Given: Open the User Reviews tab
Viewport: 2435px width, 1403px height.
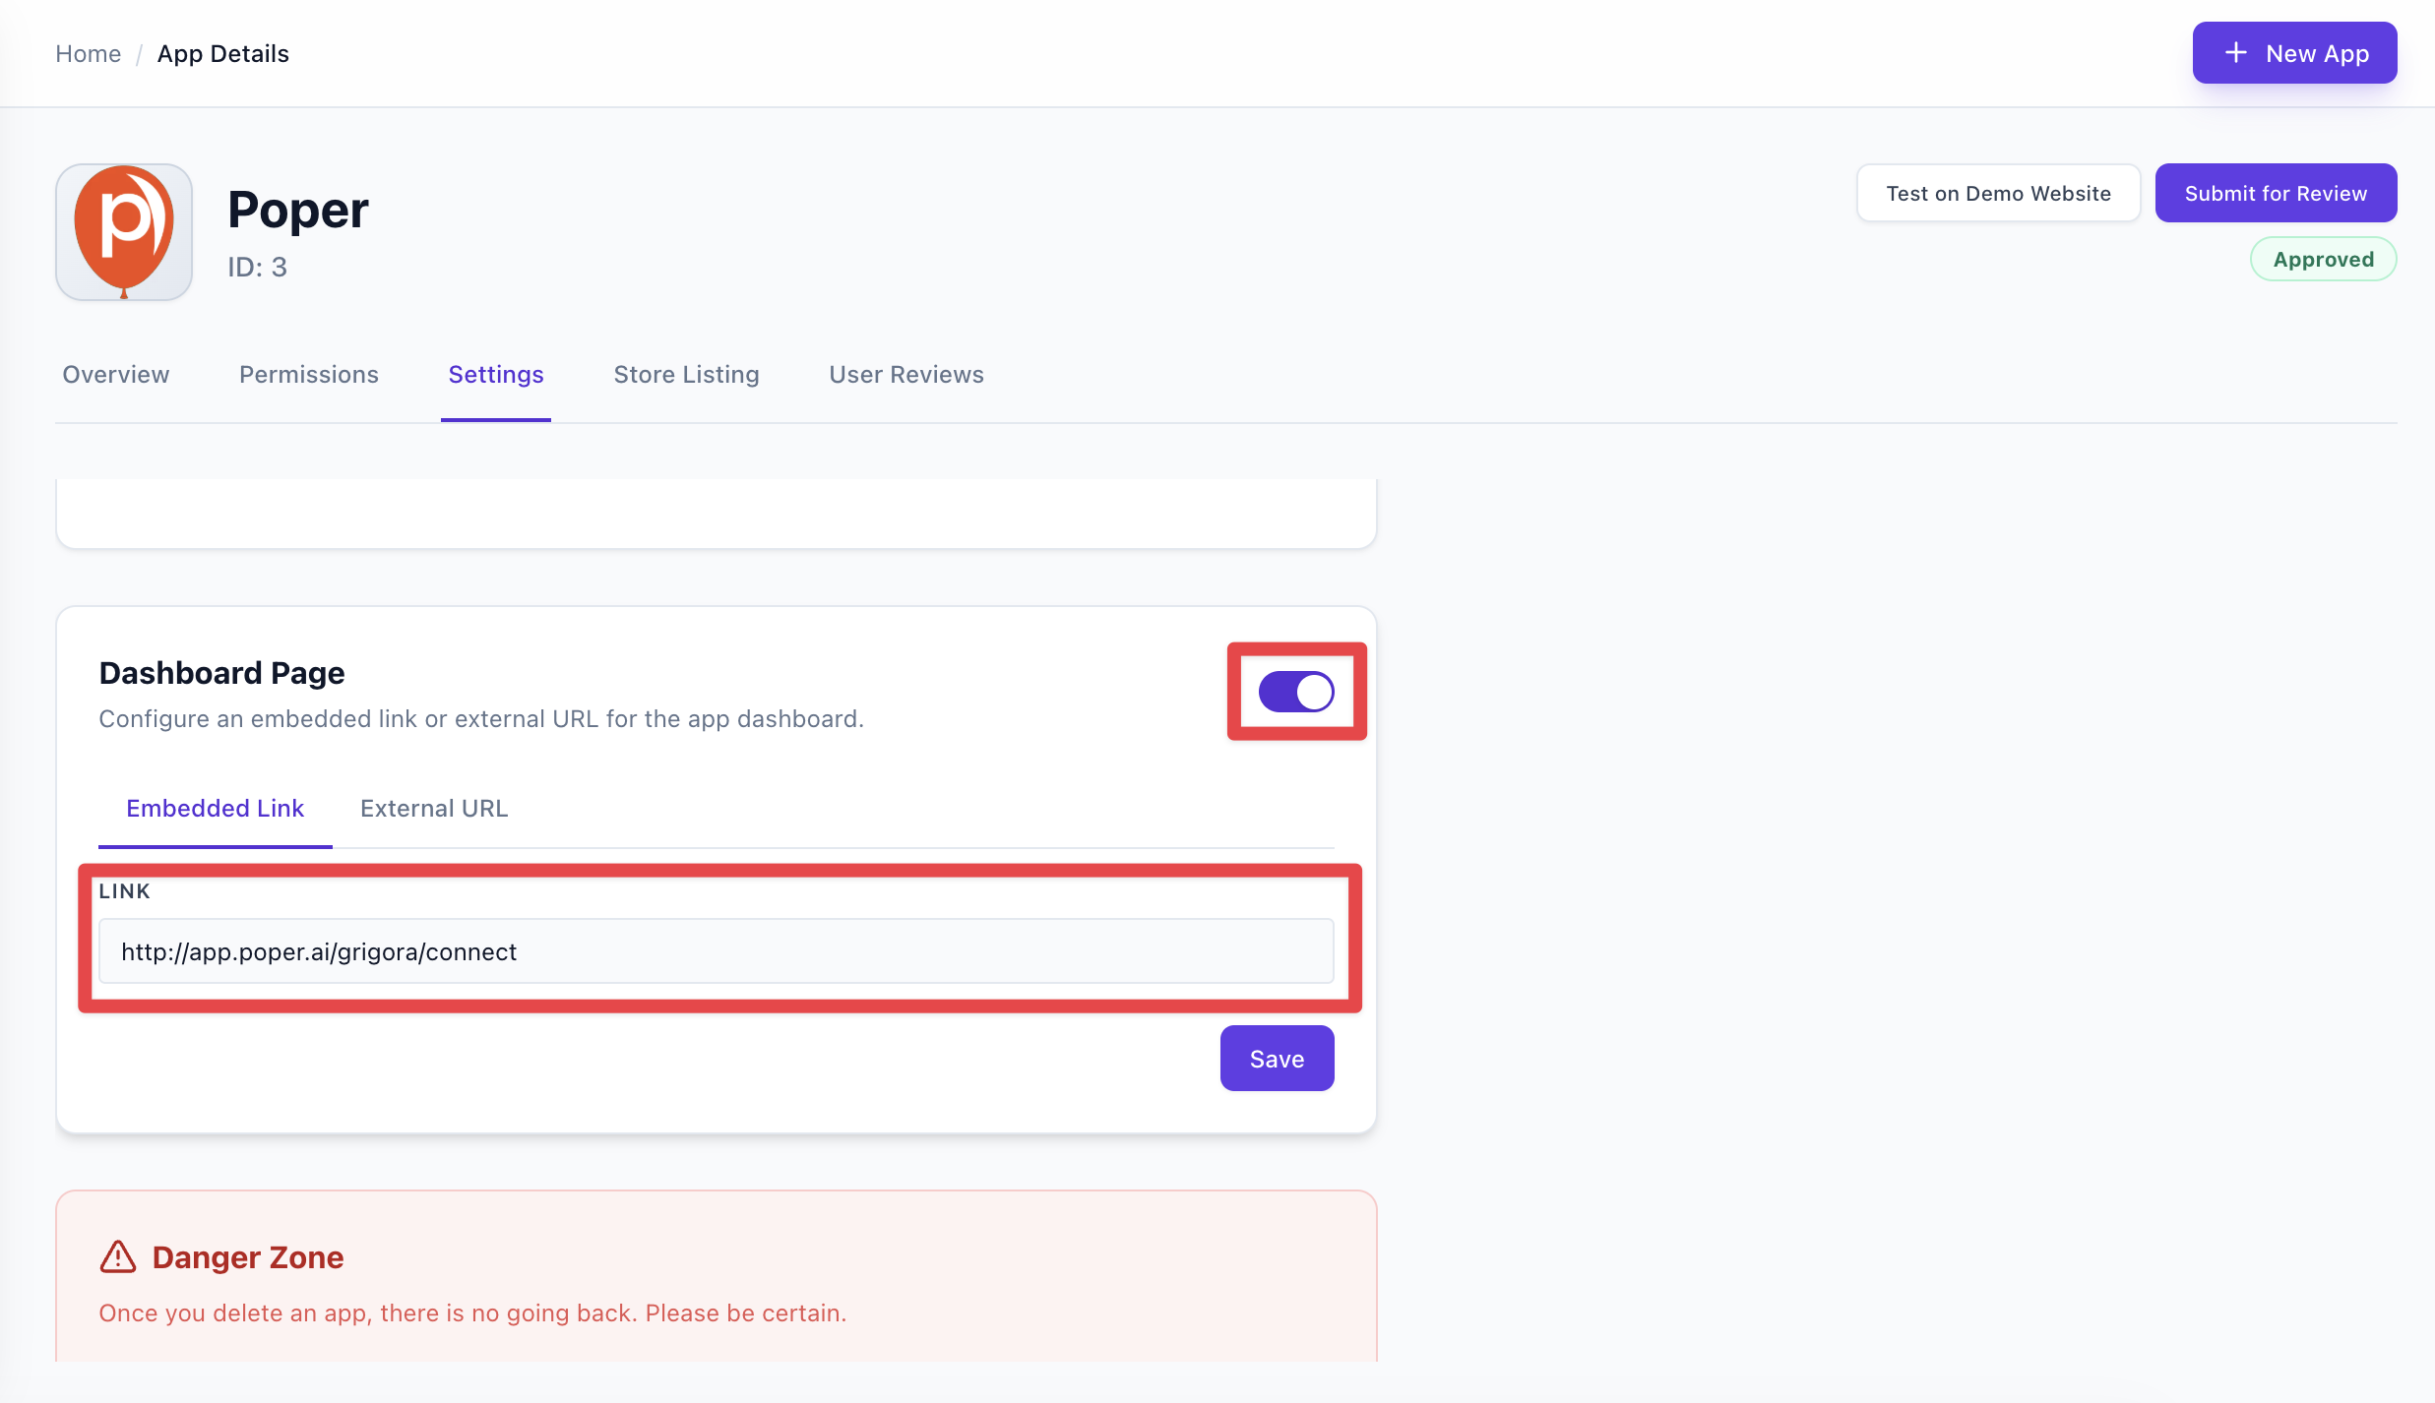Looking at the screenshot, I should (905, 375).
